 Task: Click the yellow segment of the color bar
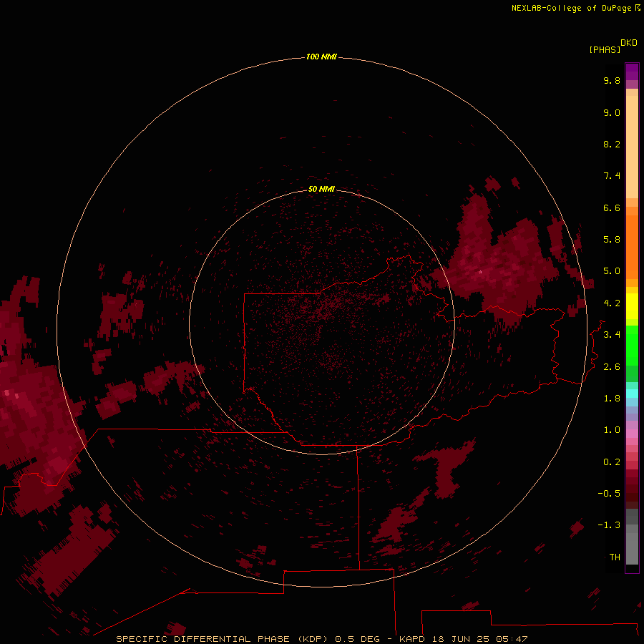pos(632,306)
